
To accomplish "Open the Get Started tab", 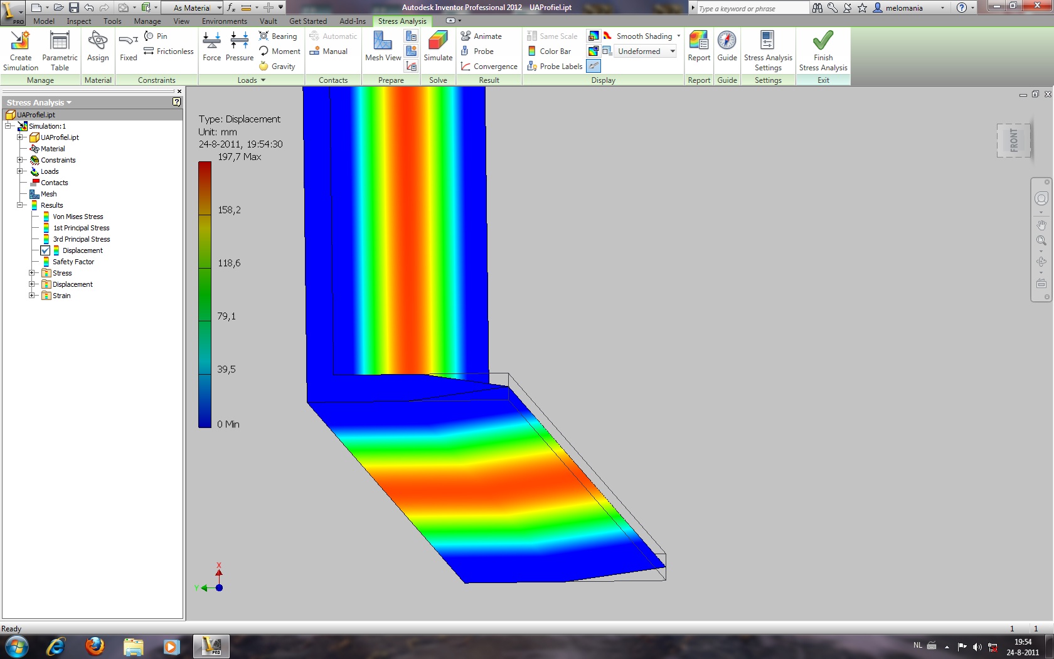I will coord(308,21).
